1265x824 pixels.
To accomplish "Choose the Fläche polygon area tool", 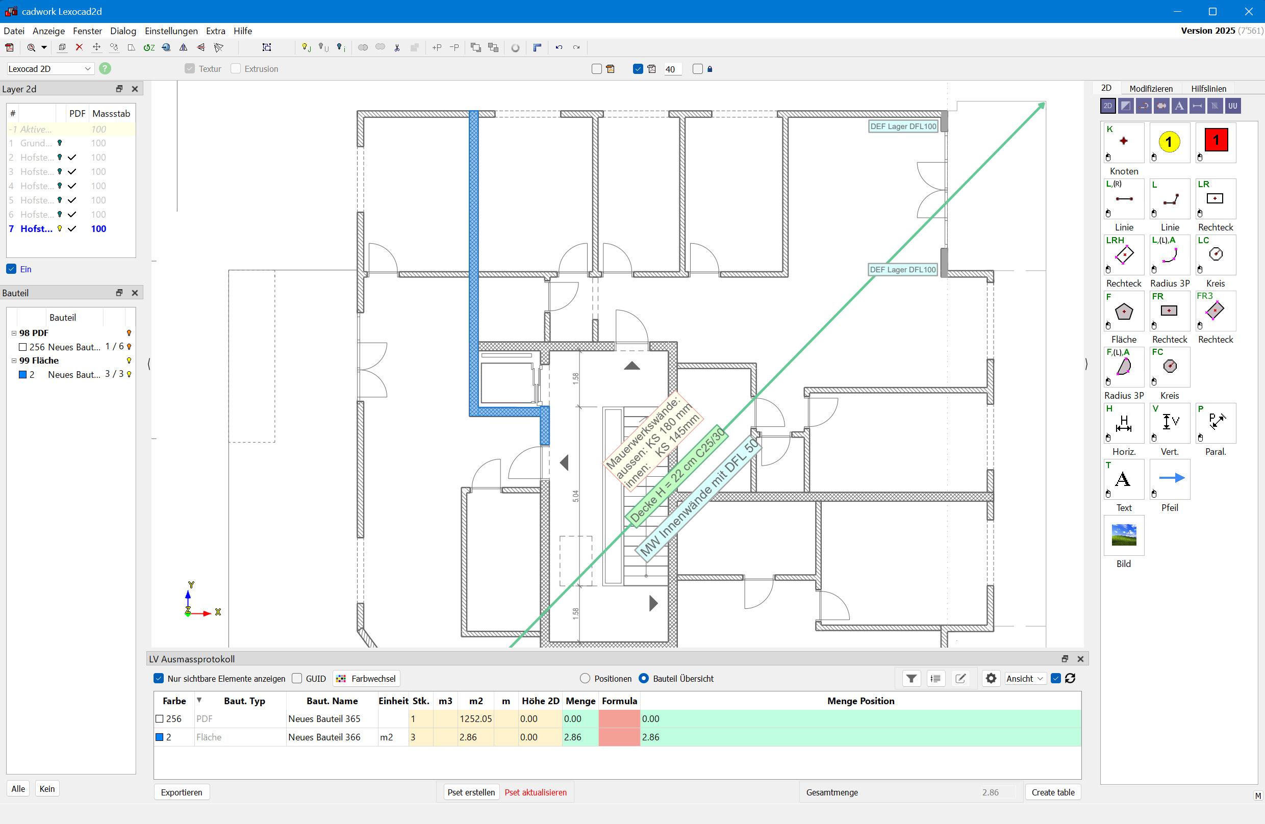I will 1123,311.
